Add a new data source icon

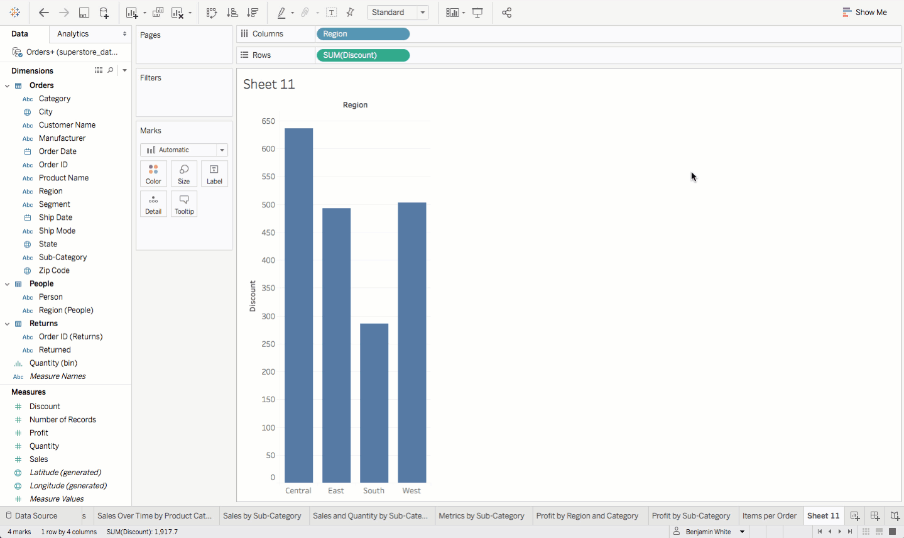tap(104, 13)
